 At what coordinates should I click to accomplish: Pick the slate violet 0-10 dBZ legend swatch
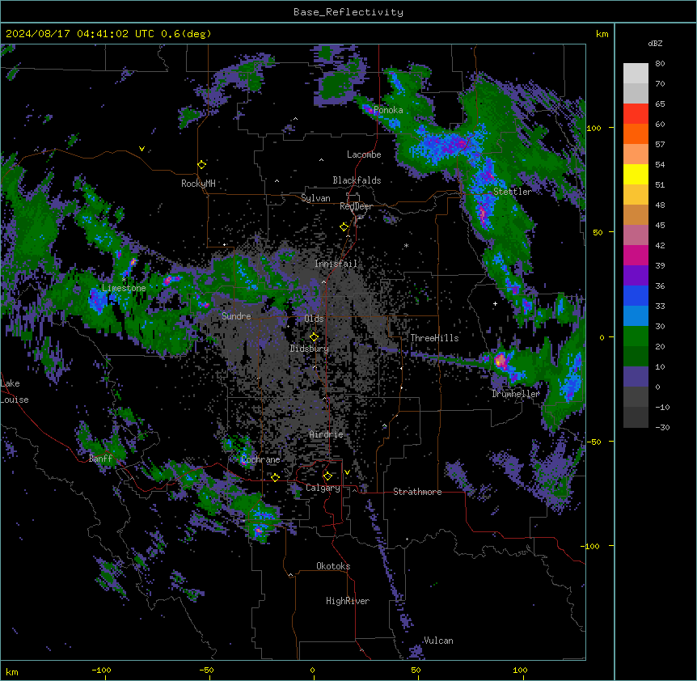click(x=636, y=377)
